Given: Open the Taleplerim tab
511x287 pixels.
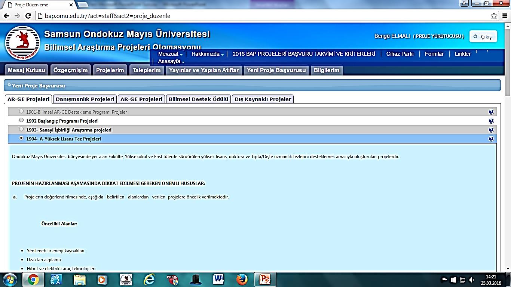Looking at the screenshot, I should (147, 70).
